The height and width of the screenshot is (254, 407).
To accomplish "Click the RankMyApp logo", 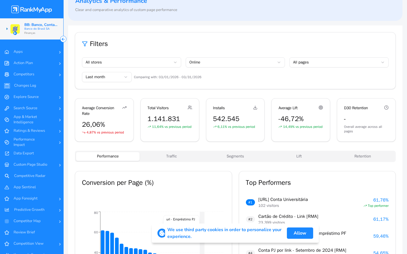I will 32,9.
